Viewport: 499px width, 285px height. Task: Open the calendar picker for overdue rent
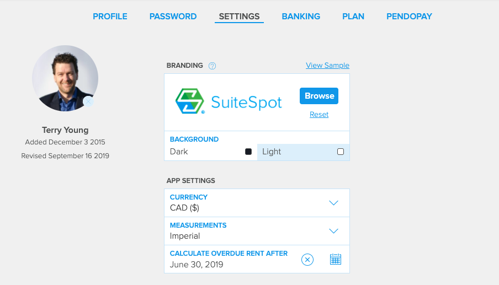coord(336,259)
